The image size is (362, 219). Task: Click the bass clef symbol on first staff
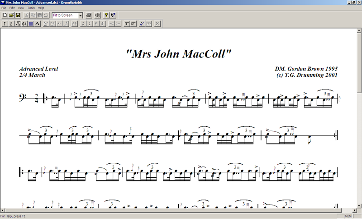point(23,98)
